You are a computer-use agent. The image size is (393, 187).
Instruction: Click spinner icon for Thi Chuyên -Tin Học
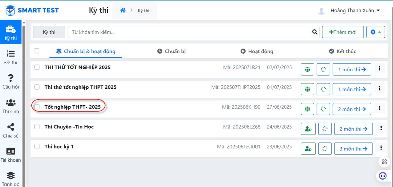pos(325,129)
